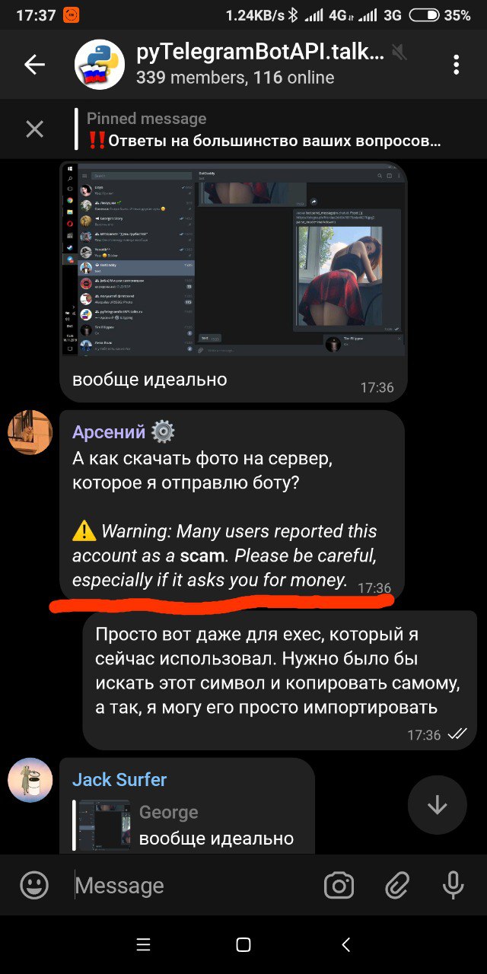Open Jack Surfer's avatar picture
The image size is (487, 974).
point(30,780)
